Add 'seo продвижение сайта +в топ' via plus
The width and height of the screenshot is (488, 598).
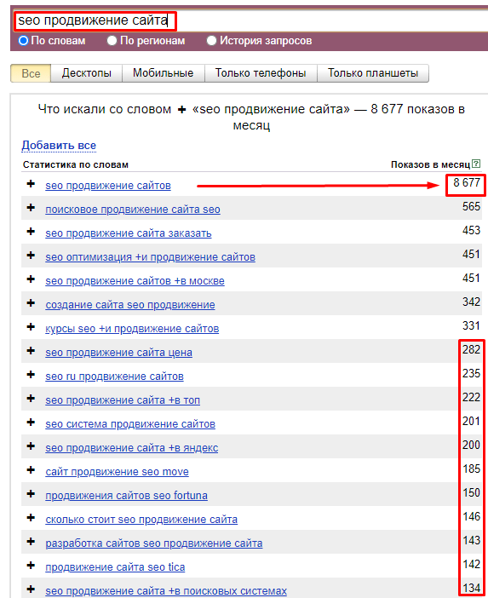tap(31, 399)
